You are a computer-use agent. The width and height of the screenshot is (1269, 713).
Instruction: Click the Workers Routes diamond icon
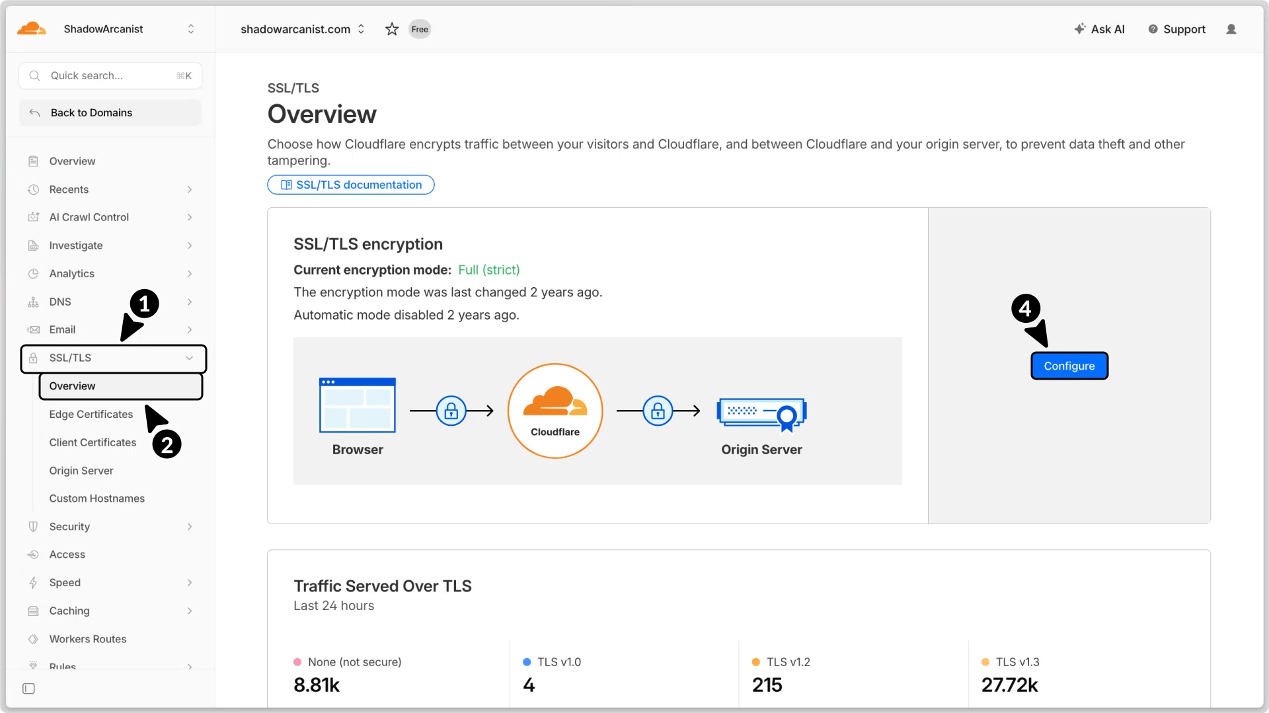tap(33, 639)
